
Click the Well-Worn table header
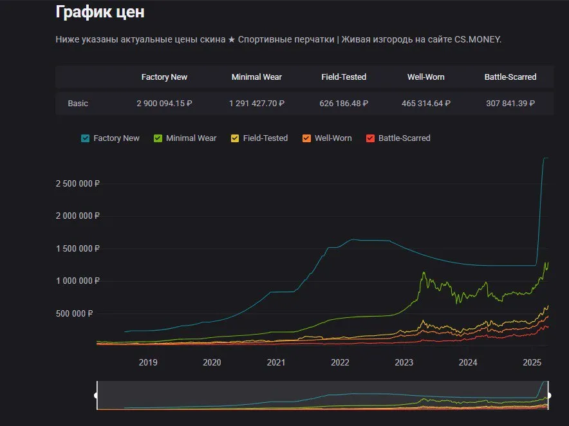click(x=425, y=77)
